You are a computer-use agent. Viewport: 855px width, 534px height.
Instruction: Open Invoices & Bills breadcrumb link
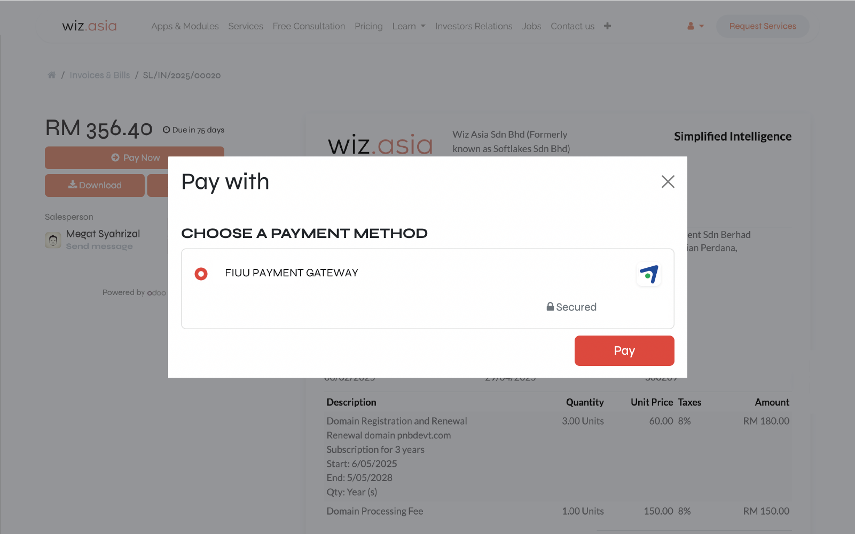[100, 75]
